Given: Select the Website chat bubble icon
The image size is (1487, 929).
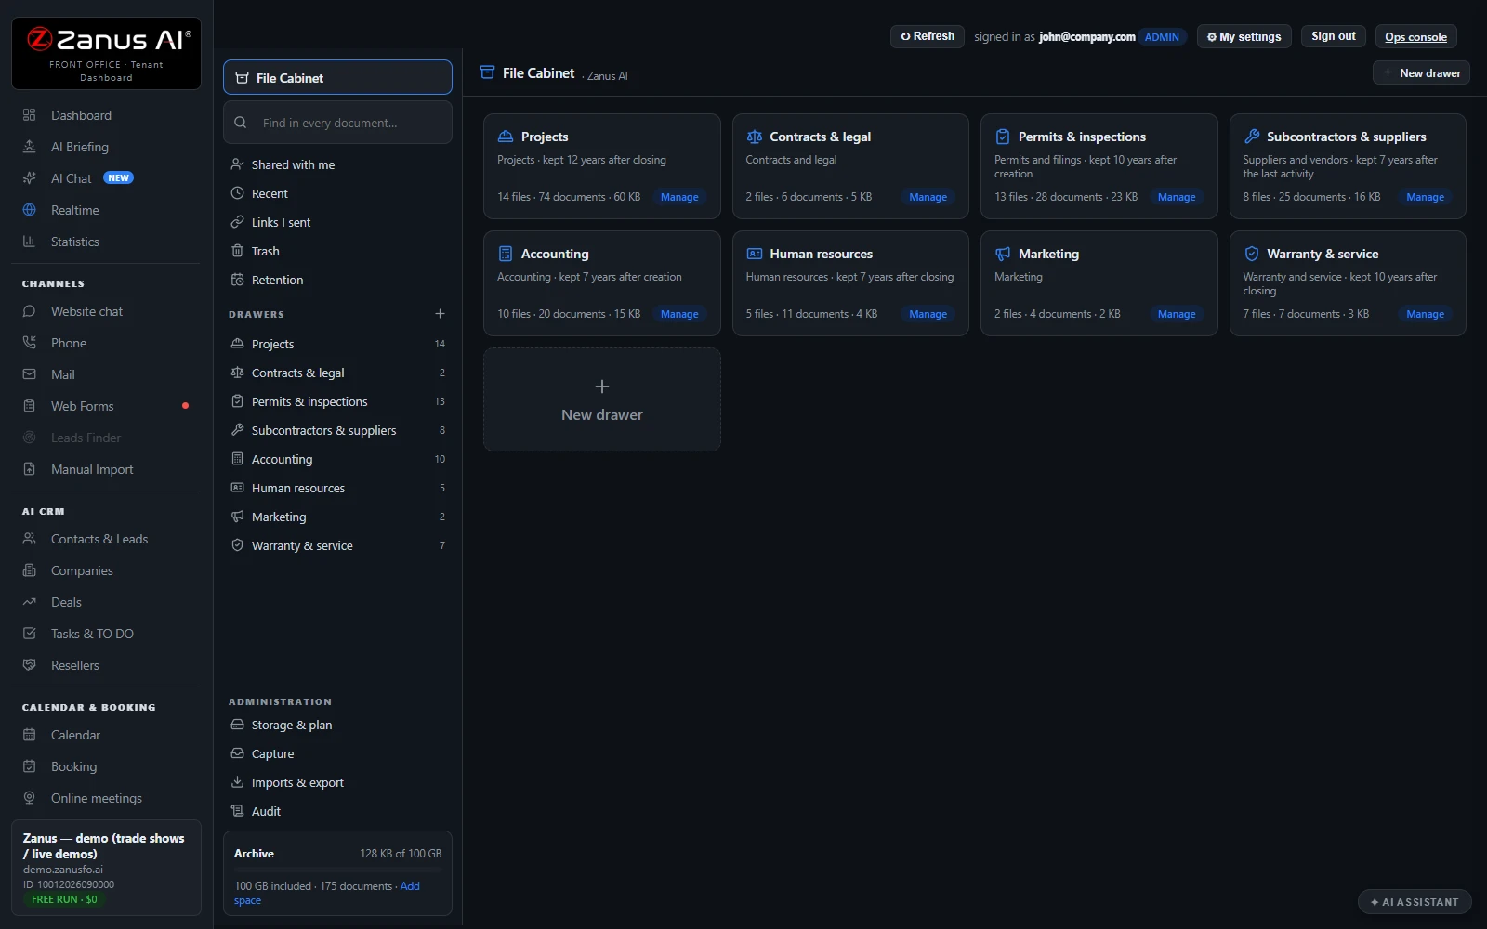Looking at the screenshot, I should click(29, 311).
